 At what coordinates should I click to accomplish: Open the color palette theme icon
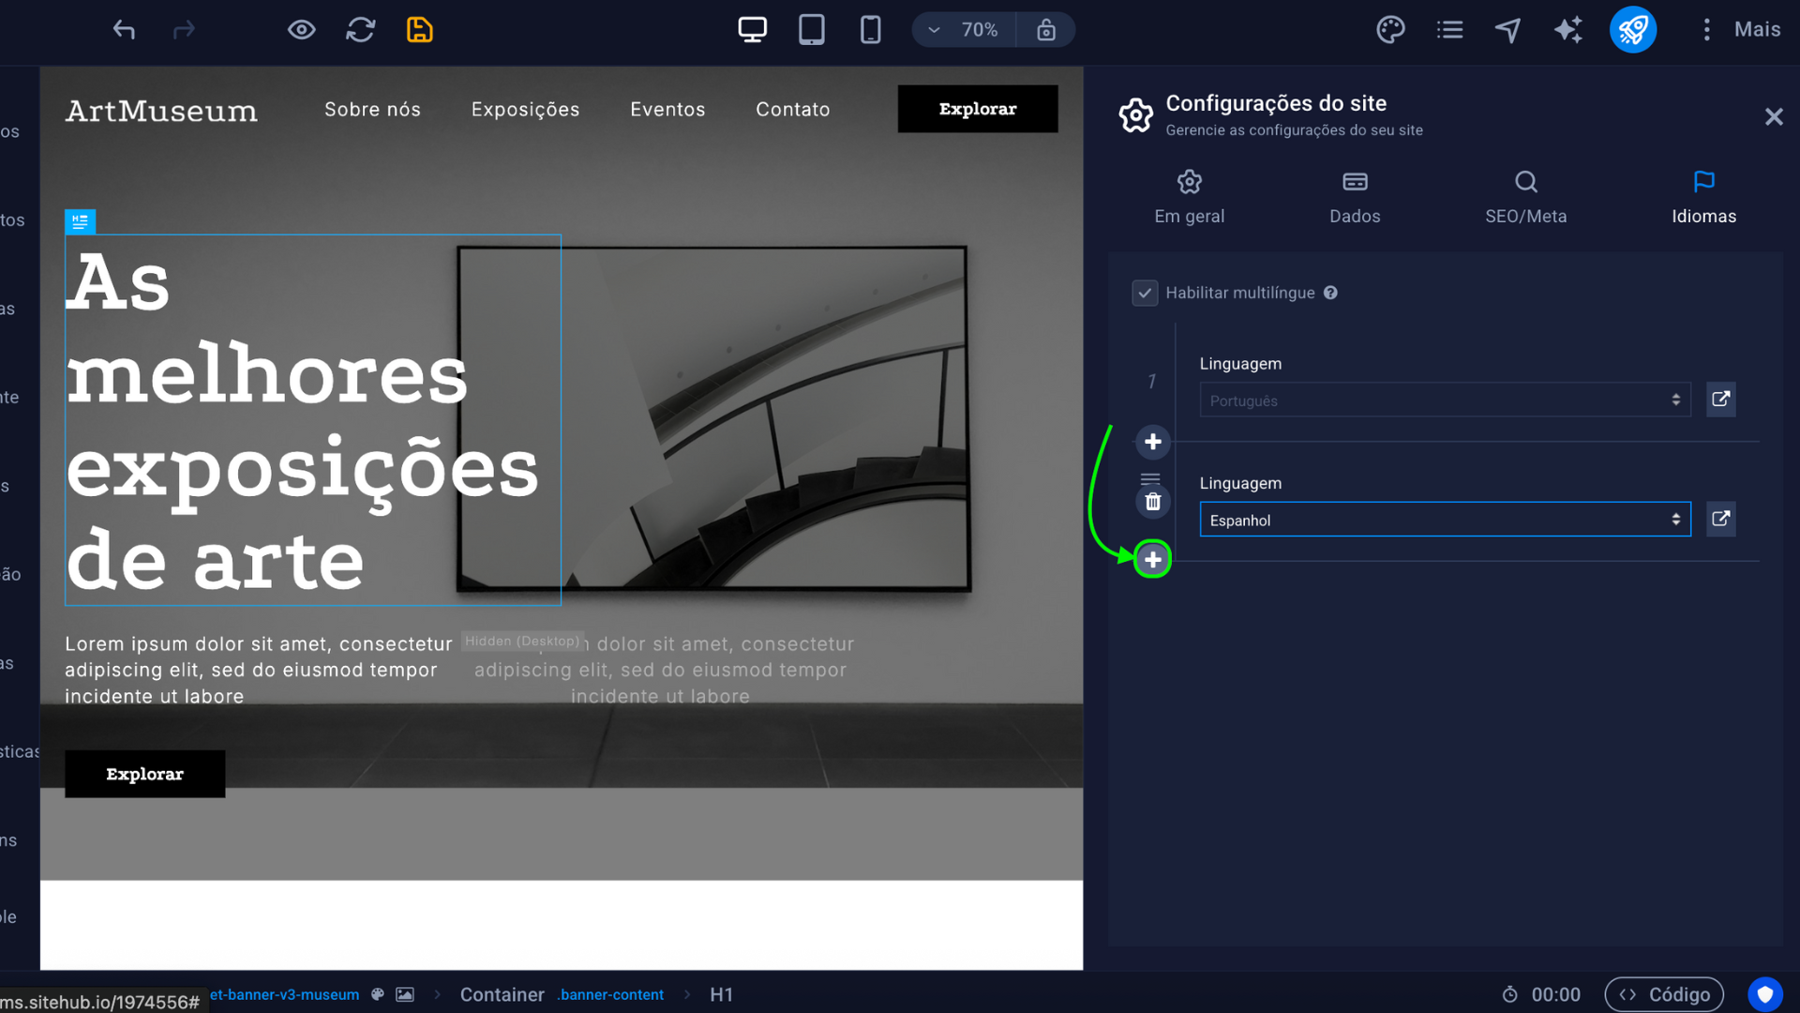point(1390,30)
